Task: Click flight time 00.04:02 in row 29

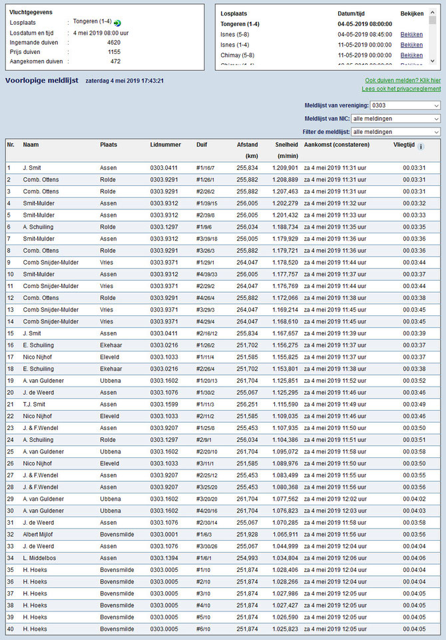Action: (414, 499)
